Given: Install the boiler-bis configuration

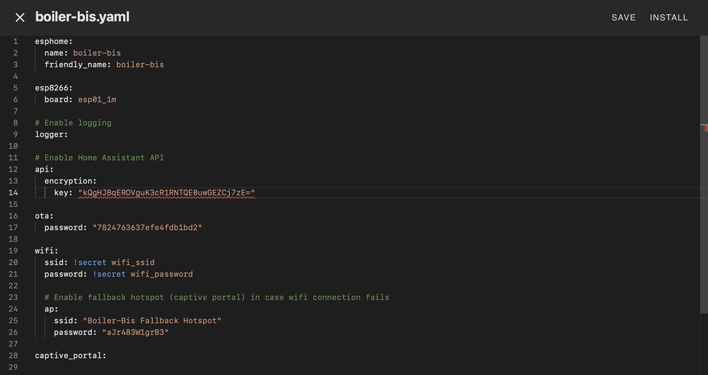Looking at the screenshot, I should pos(668,17).
